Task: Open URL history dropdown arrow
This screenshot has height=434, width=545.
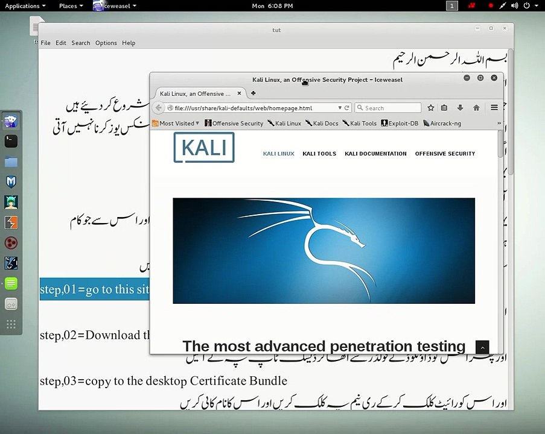Action: pyautogui.click(x=340, y=108)
